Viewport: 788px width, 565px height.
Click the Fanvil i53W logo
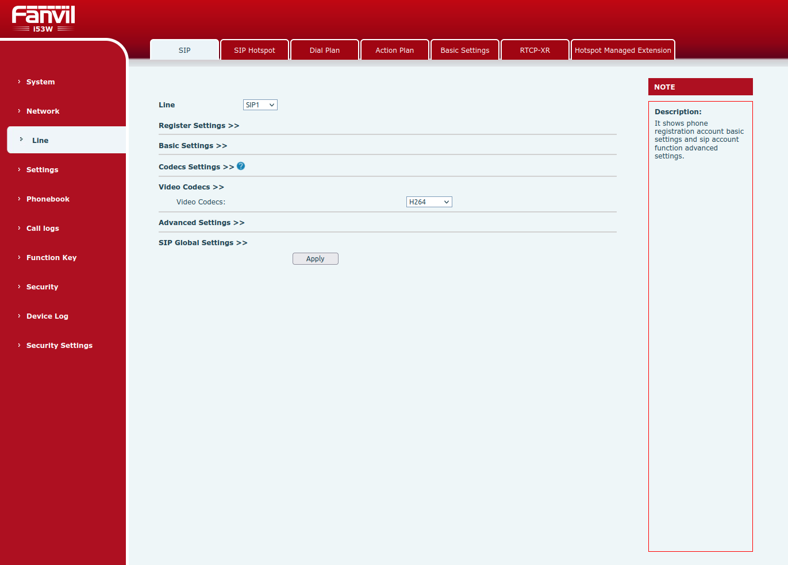click(43, 19)
